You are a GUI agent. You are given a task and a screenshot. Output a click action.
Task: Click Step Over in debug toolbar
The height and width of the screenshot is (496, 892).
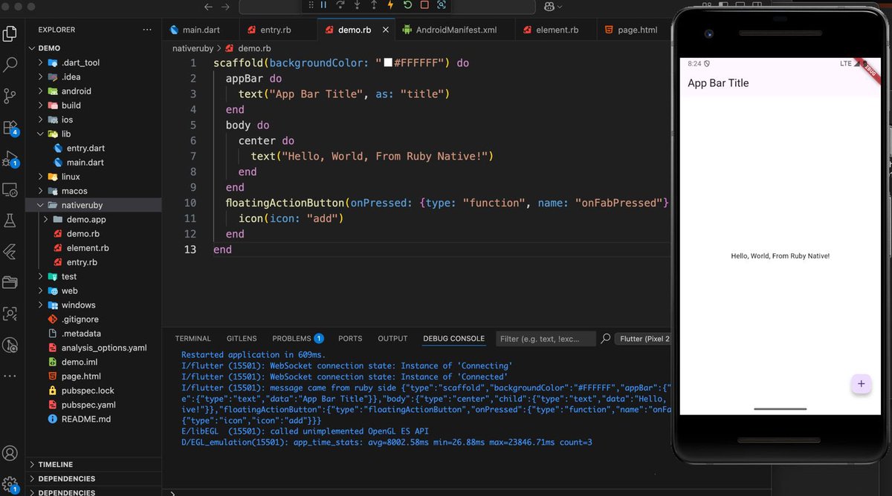(x=340, y=5)
